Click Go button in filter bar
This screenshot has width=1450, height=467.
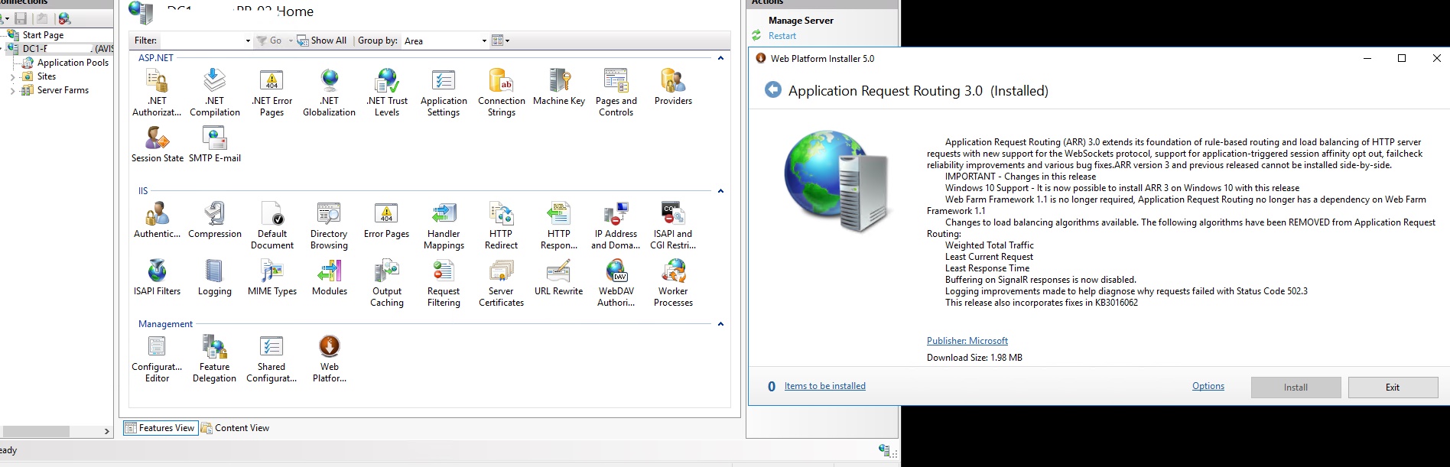269,41
